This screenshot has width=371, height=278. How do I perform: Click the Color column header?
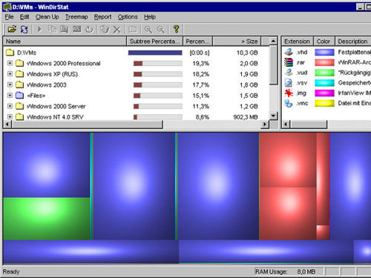coord(324,42)
